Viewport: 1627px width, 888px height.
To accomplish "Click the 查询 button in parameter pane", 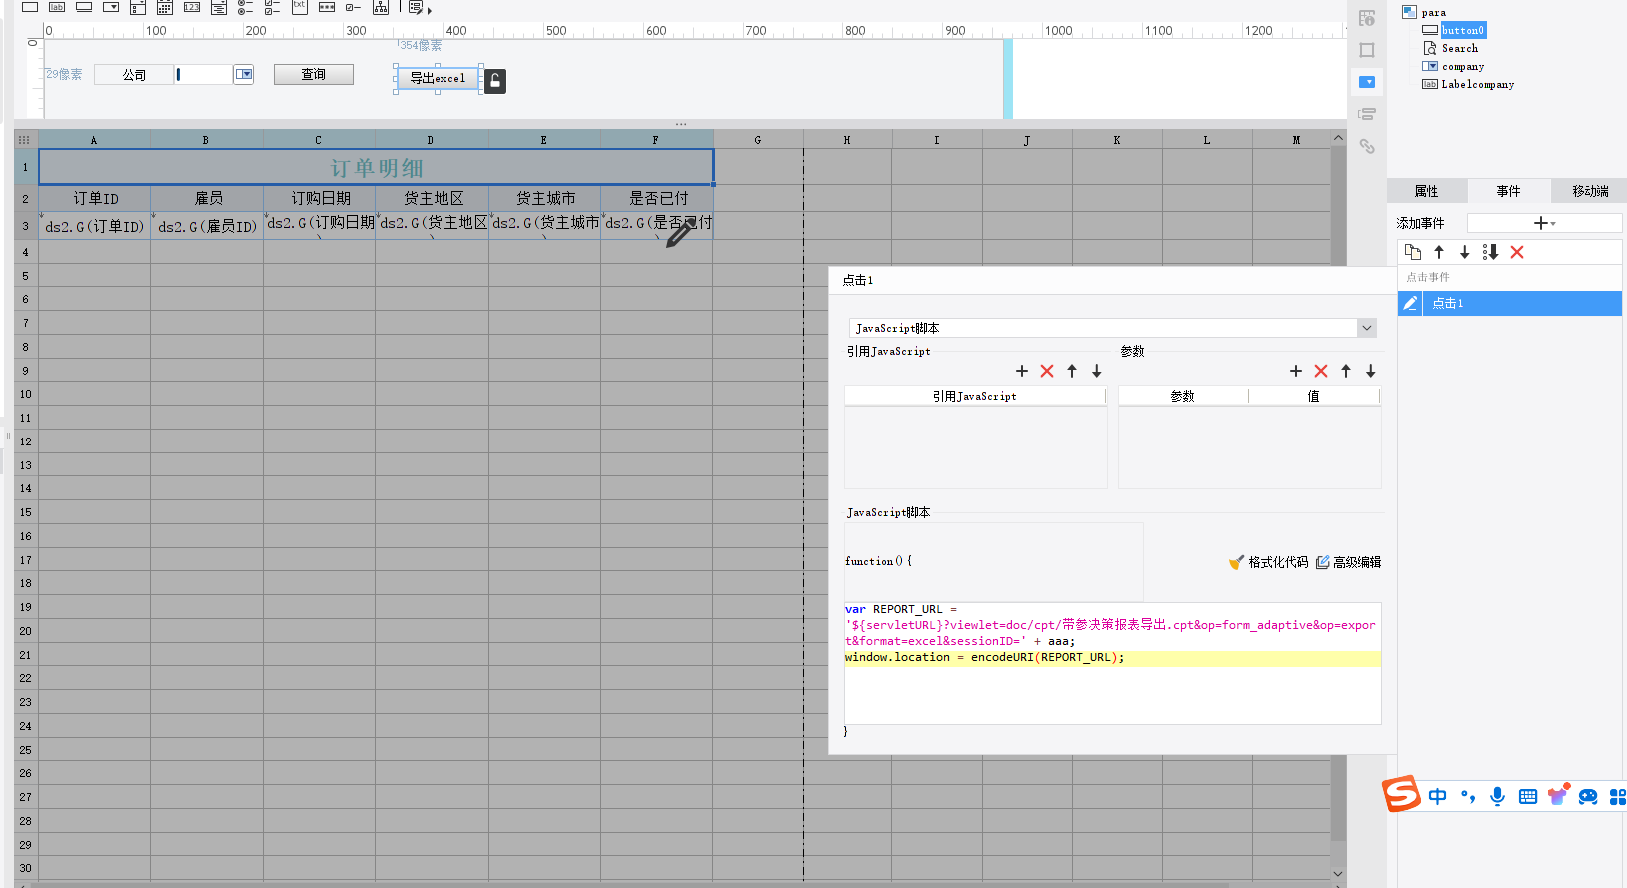I will [x=314, y=74].
